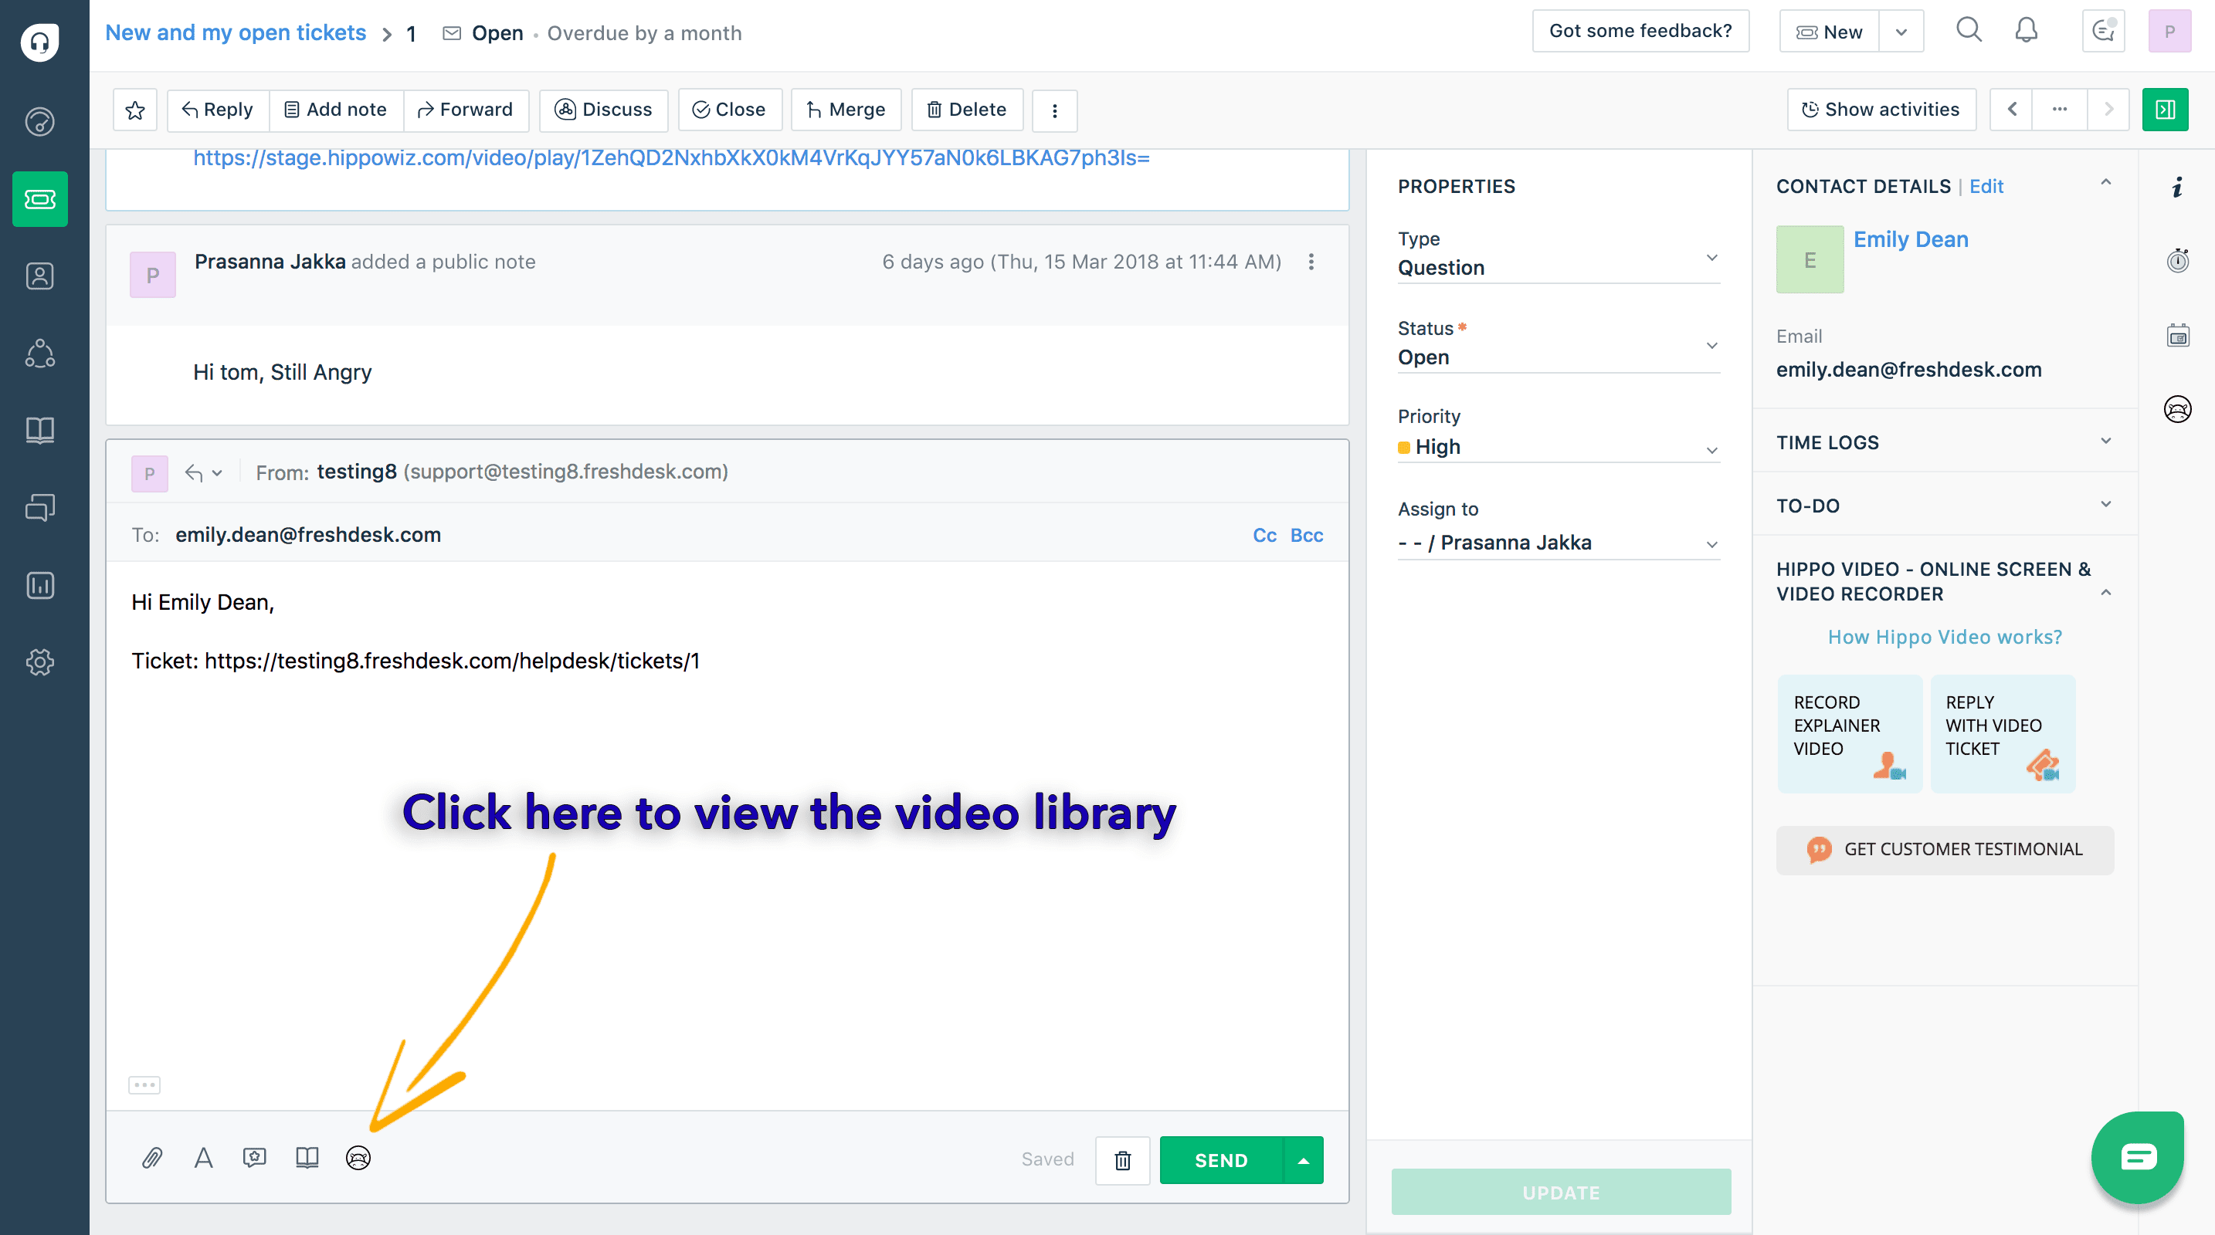The width and height of the screenshot is (2215, 1235).
Task: Open notifications bell icon
Action: point(2026,31)
